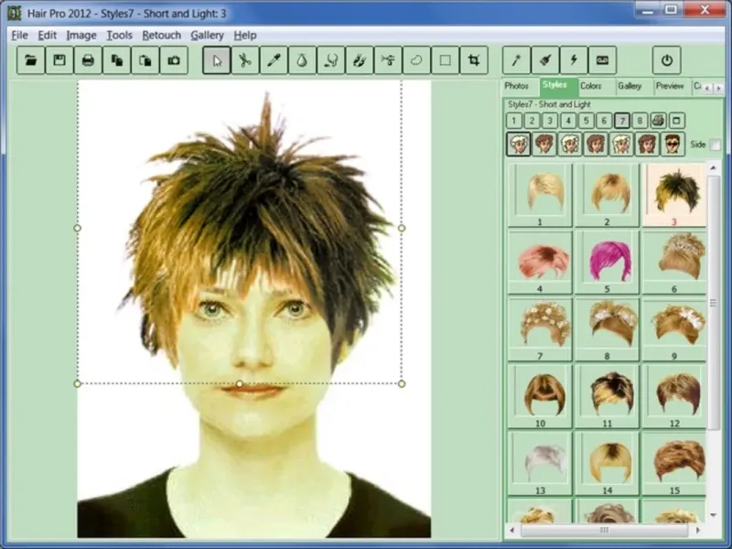Click the Paste clipboard toolbar icon
Viewport: 732px width, 549px height.
(145, 60)
